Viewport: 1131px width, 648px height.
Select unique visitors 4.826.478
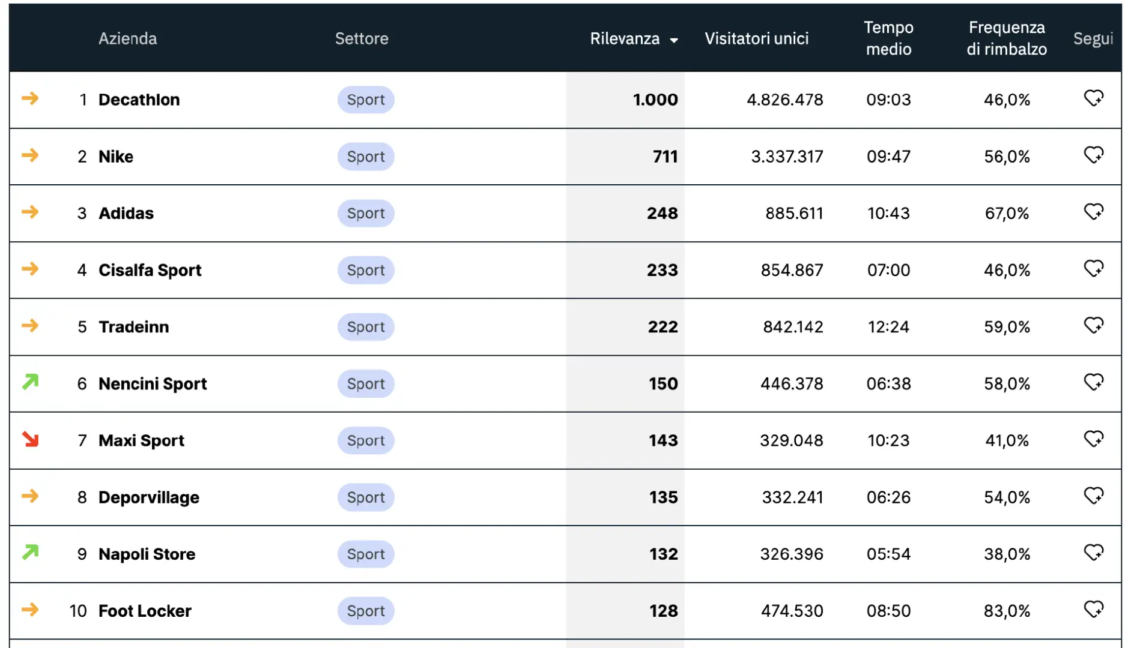[x=785, y=100]
